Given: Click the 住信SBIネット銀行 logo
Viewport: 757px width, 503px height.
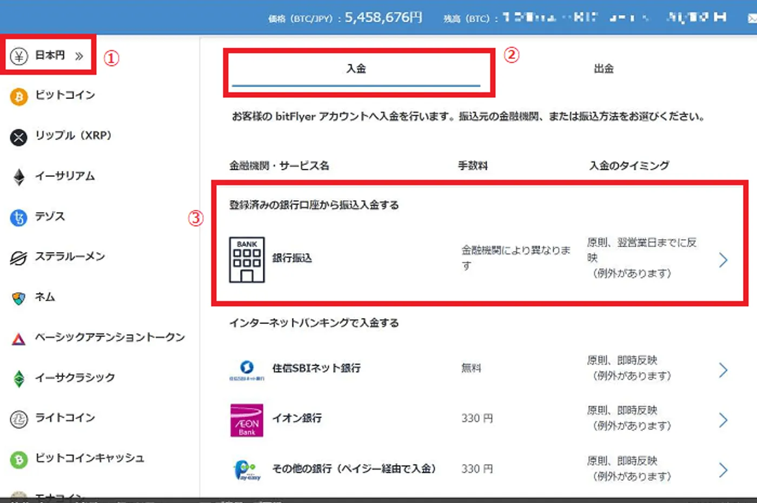Looking at the screenshot, I should (x=247, y=370).
